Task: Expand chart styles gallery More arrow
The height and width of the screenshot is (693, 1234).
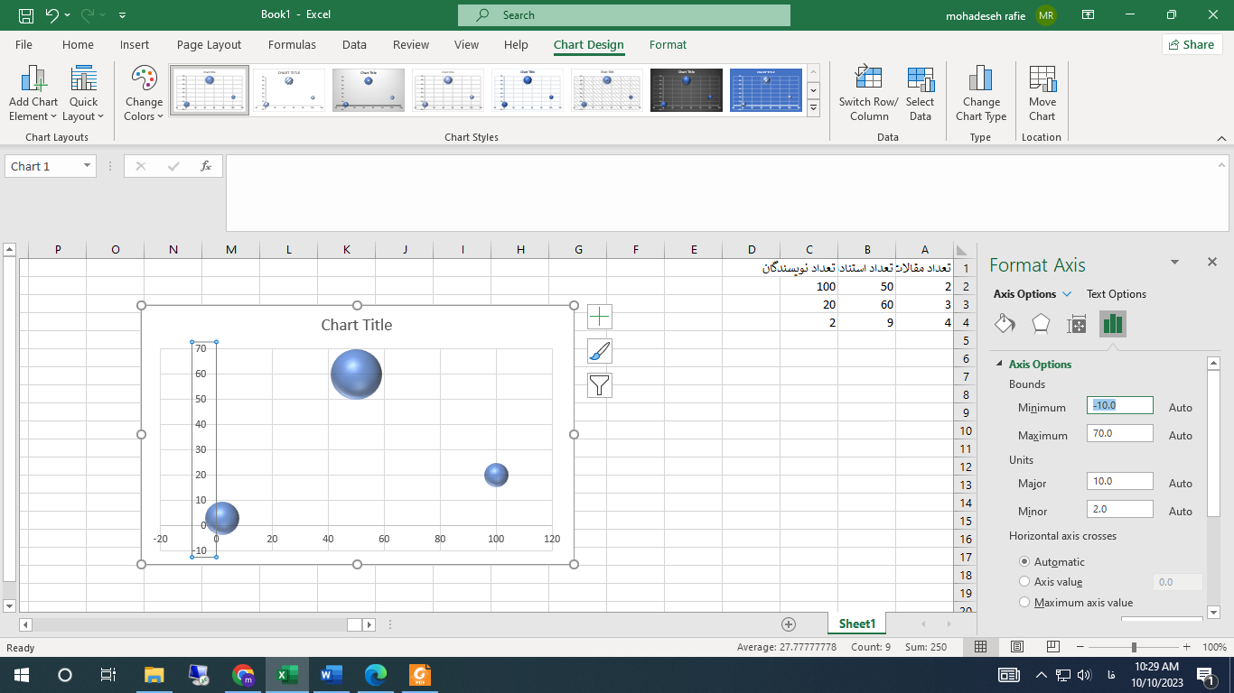Action: click(813, 107)
